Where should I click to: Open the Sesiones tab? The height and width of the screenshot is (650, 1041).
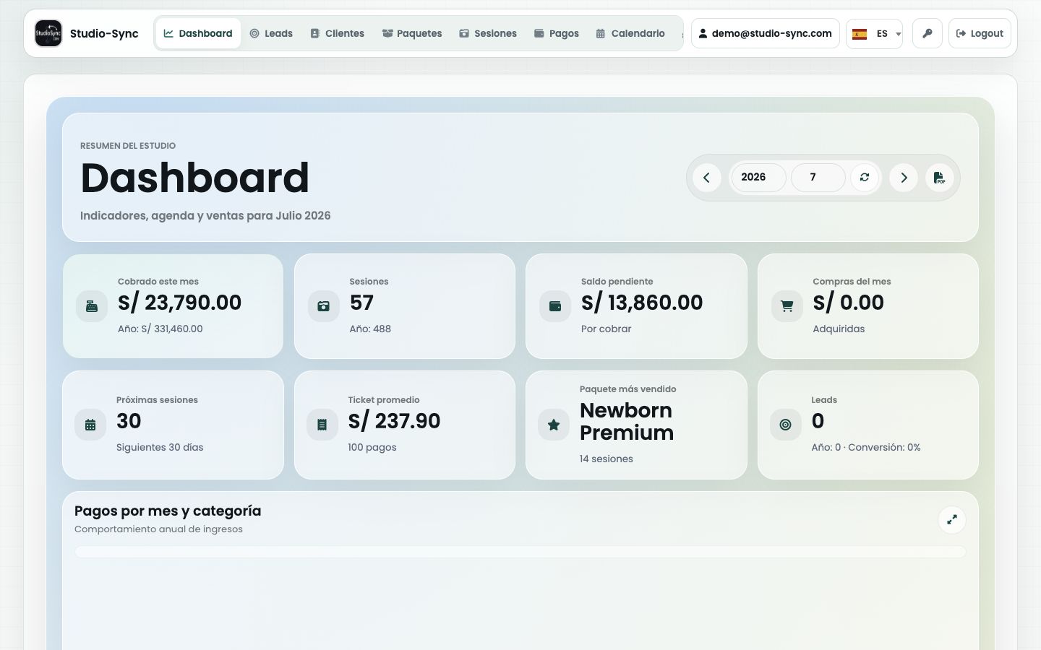(488, 33)
